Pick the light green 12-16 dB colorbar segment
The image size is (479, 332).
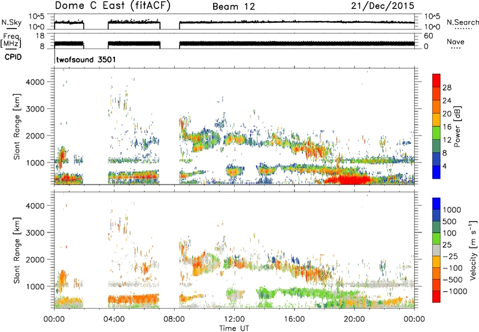(x=436, y=133)
